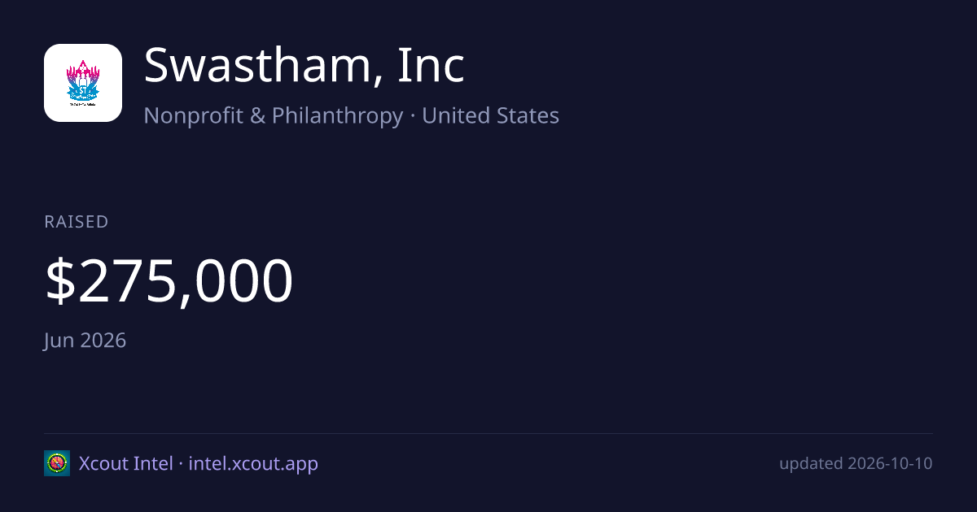The width and height of the screenshot is (977, 512).
Task: Click the horizontal divider above the footer
Action: (488, 433)
